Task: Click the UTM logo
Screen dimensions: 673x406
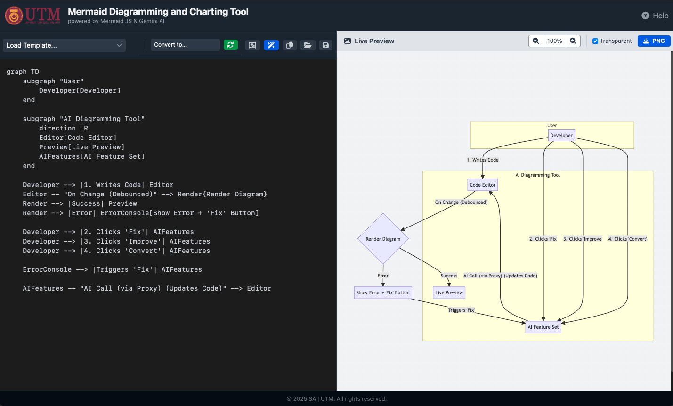Action: pos(33,16)
